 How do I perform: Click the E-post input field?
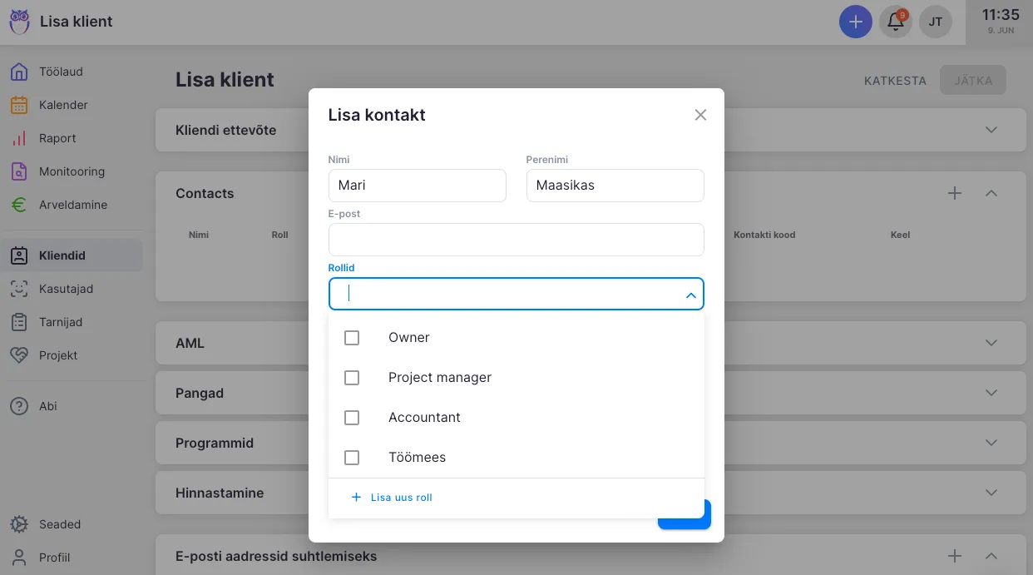pos(516,240)
